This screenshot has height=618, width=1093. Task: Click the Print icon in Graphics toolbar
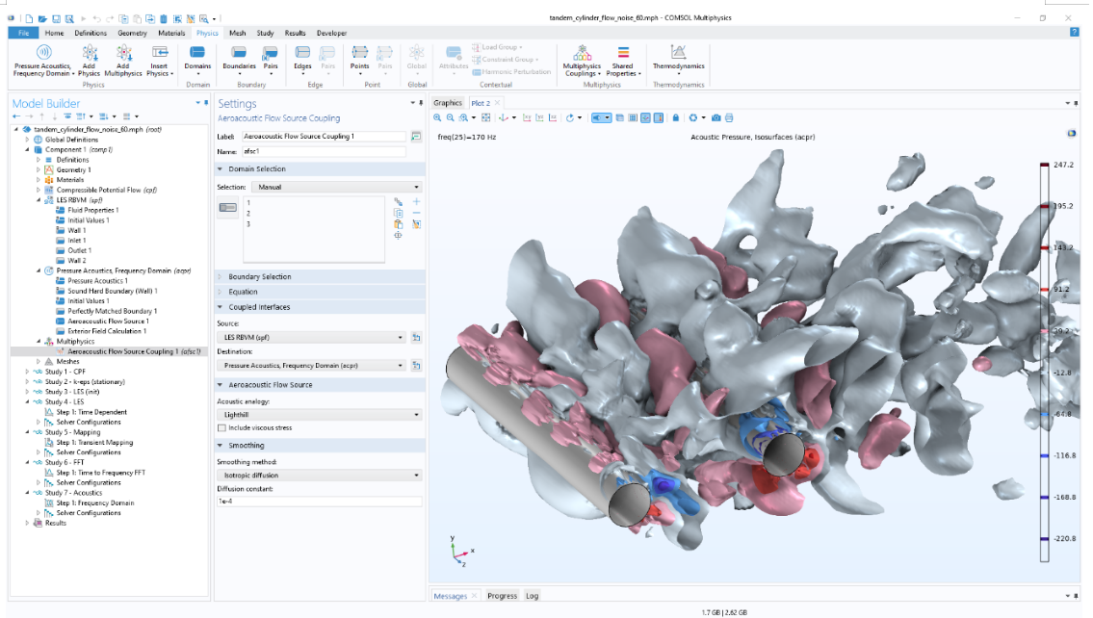tap(729, 118)
